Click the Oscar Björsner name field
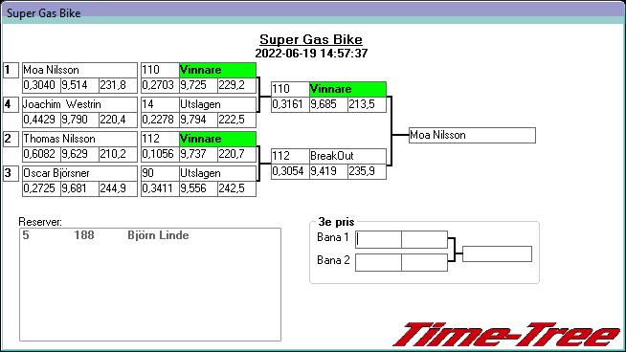 click(x=79, y=173)
